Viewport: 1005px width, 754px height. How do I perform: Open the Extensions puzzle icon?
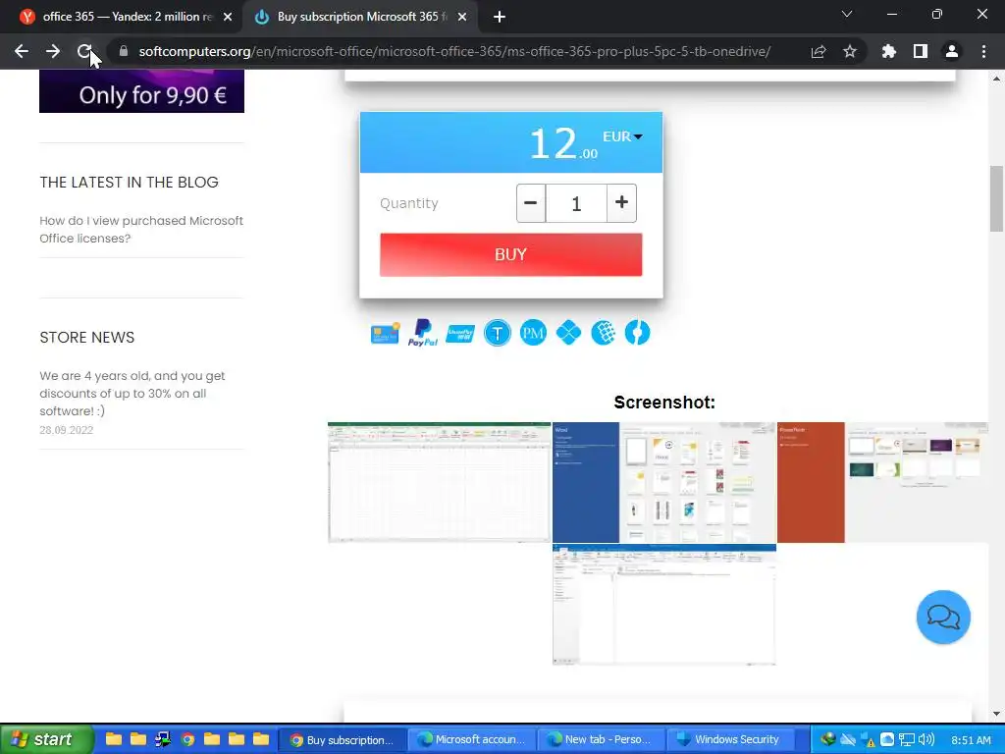tap(889, 51)
